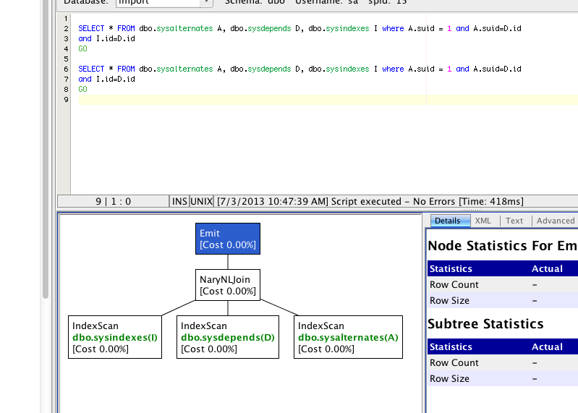Screen dimensions: 578x413
Task: Click SELECT keyword on line 6
Action: tap(91, 69)
